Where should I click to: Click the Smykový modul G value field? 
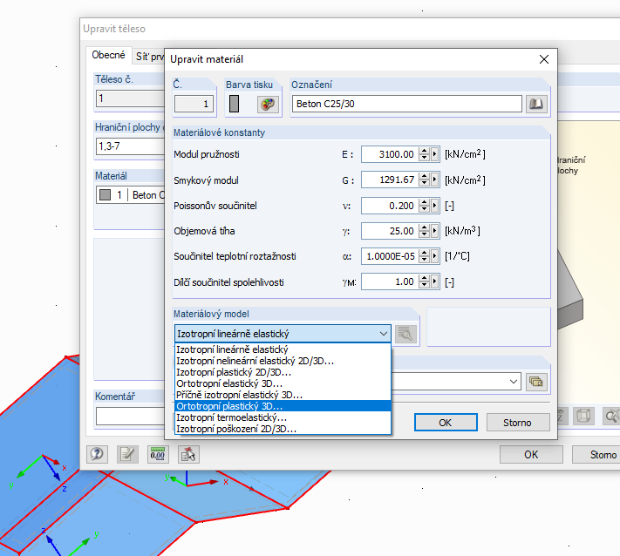[x=390, y=180]
